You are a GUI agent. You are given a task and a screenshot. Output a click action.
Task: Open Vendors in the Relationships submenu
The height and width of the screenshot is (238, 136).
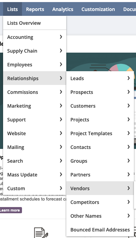point(100,188)
